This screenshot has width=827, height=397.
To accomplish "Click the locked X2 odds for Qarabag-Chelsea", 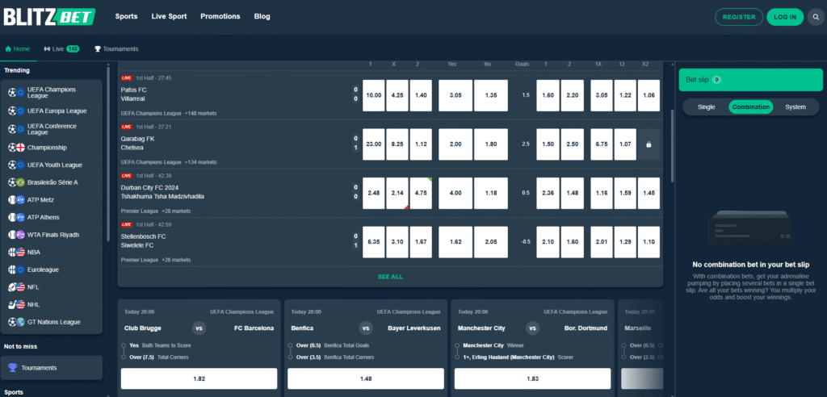I will 649,144.
